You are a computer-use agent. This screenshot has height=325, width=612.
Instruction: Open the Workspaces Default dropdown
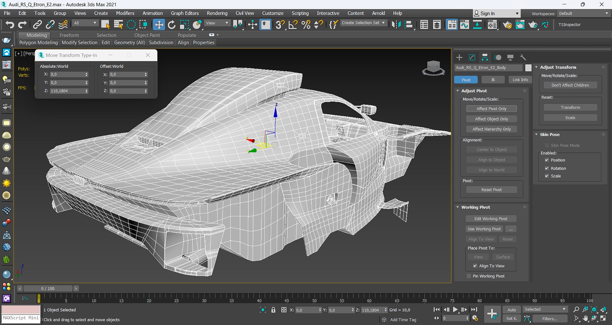583,13
